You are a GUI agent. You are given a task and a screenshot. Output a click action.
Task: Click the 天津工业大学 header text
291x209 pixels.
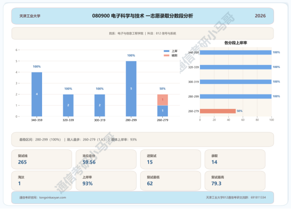(30, 16)
